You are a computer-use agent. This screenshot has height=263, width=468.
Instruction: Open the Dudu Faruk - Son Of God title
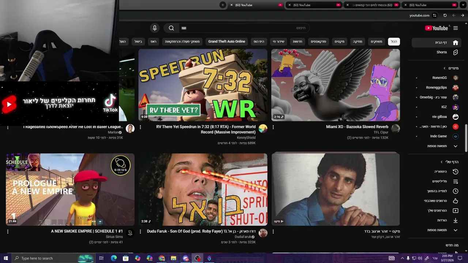tap(201, 231)
